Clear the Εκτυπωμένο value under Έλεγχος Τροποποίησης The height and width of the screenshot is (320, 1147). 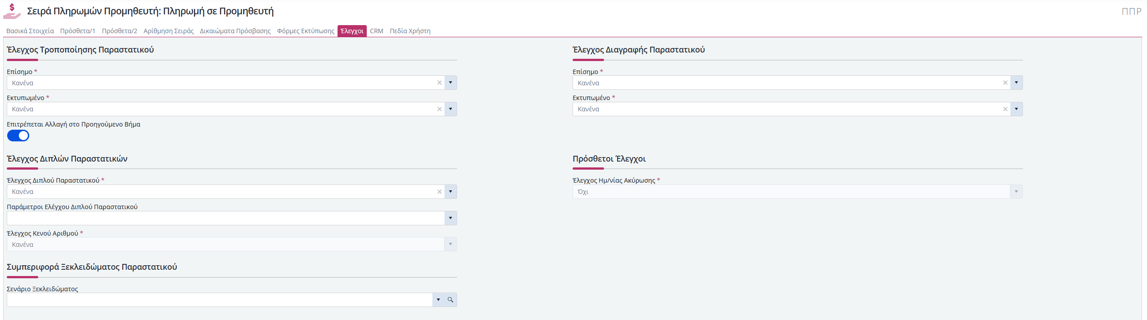point(440,109)
